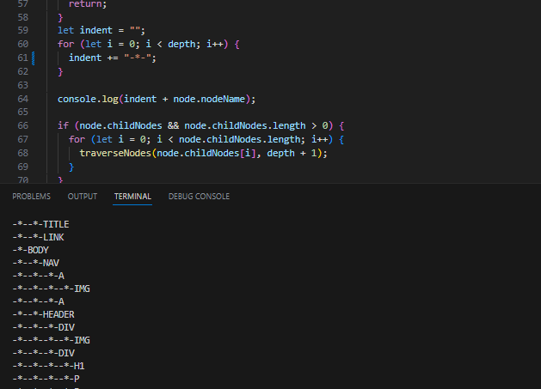
Task: Open the OUTPUT panel tab
Action: click(x=83, y=197)
